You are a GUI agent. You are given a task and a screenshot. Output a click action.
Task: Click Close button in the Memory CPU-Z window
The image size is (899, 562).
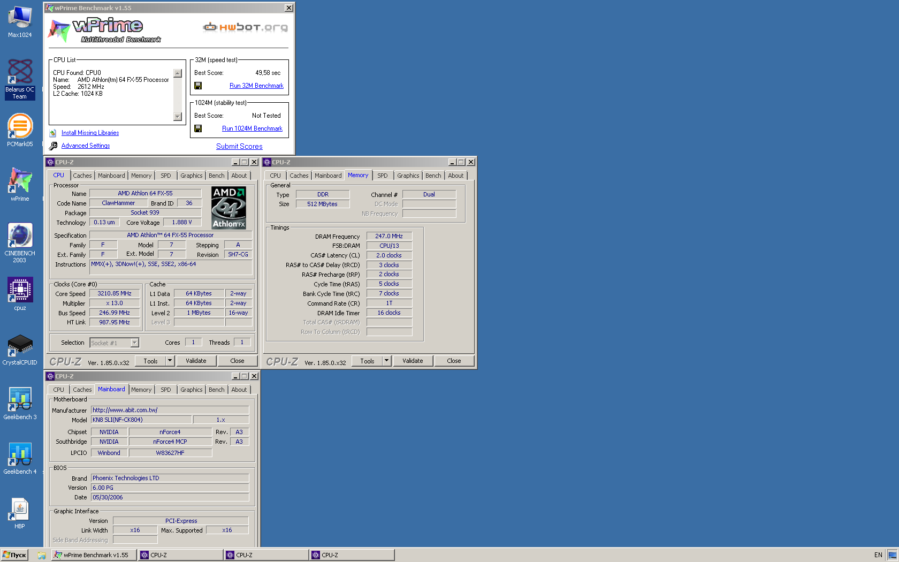[454, 361]
